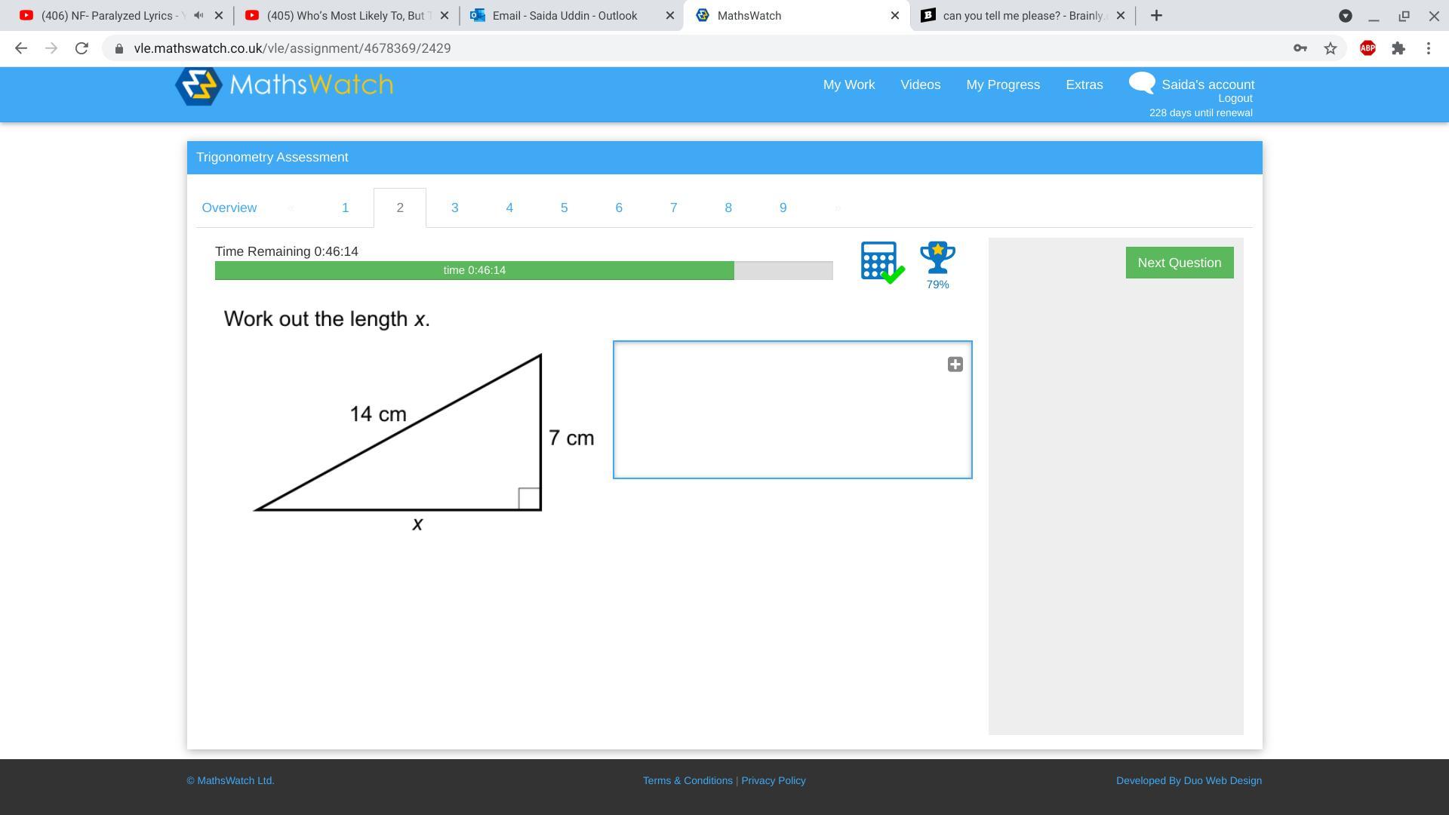Image resolution: width=1449 pixels, height=815 pixels.
Task: Open My Progress menu item
Action: 1002,85
